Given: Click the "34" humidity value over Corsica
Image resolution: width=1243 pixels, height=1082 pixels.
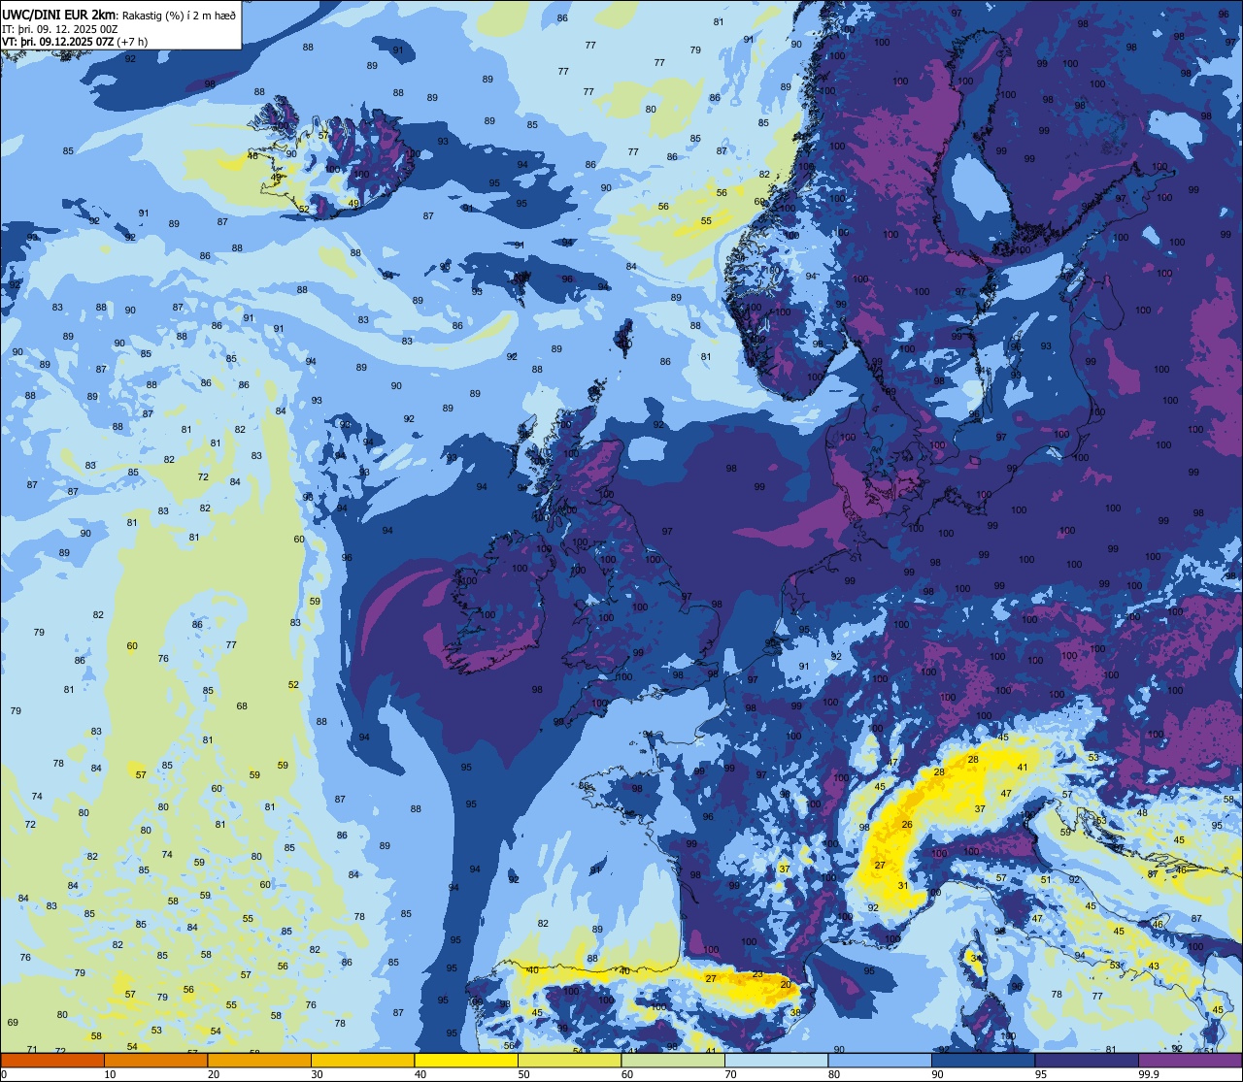Looking at the screenshot, I should [x=976, y=958].
